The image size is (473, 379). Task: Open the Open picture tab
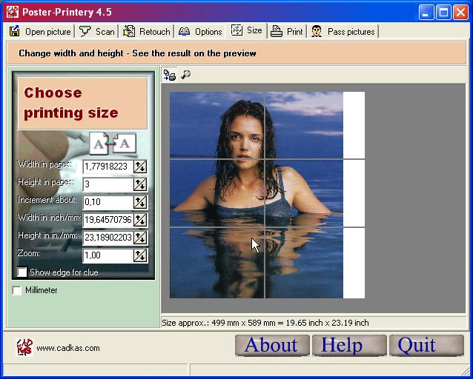pos(41,31)
